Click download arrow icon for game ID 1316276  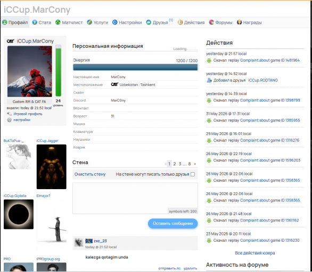pyautogui.click(x=209, y=141)
